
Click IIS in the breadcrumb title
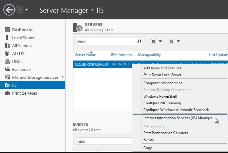pos(100,10)
